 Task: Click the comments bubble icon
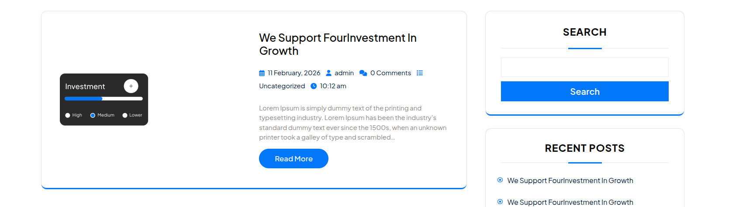[363, 73]
